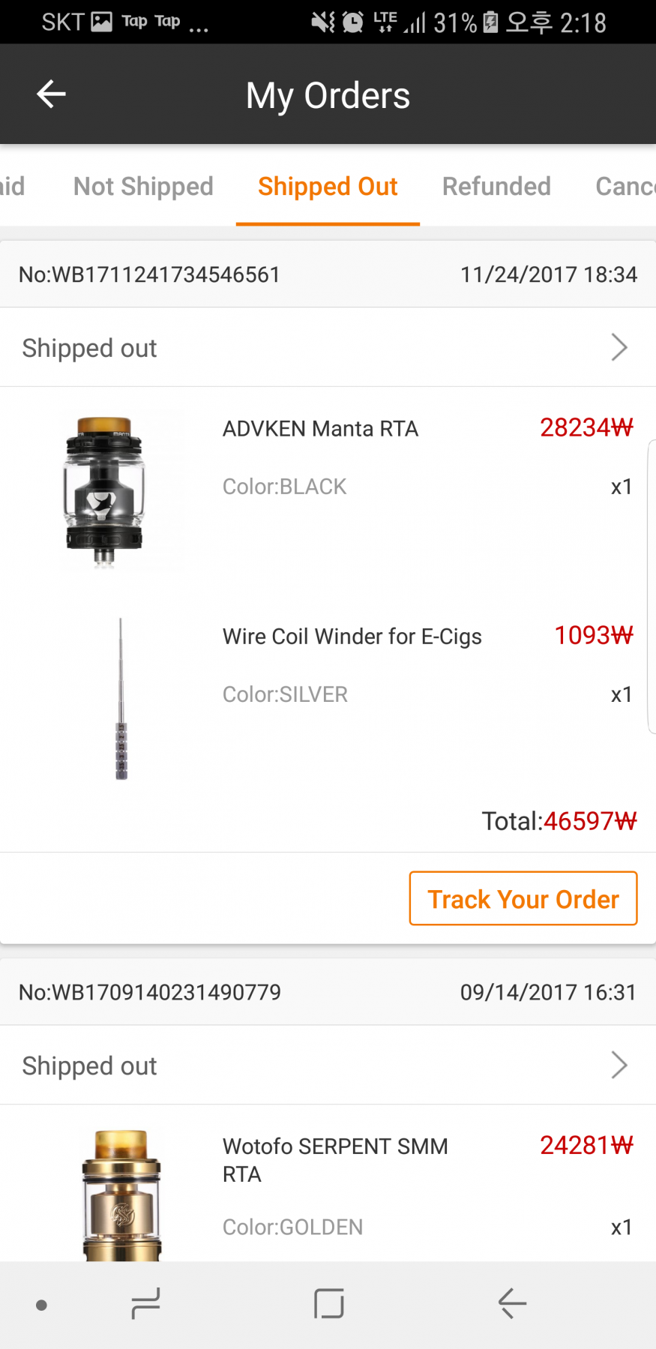
Task: Select the Shipped Out tab
Action: [328, 186]
